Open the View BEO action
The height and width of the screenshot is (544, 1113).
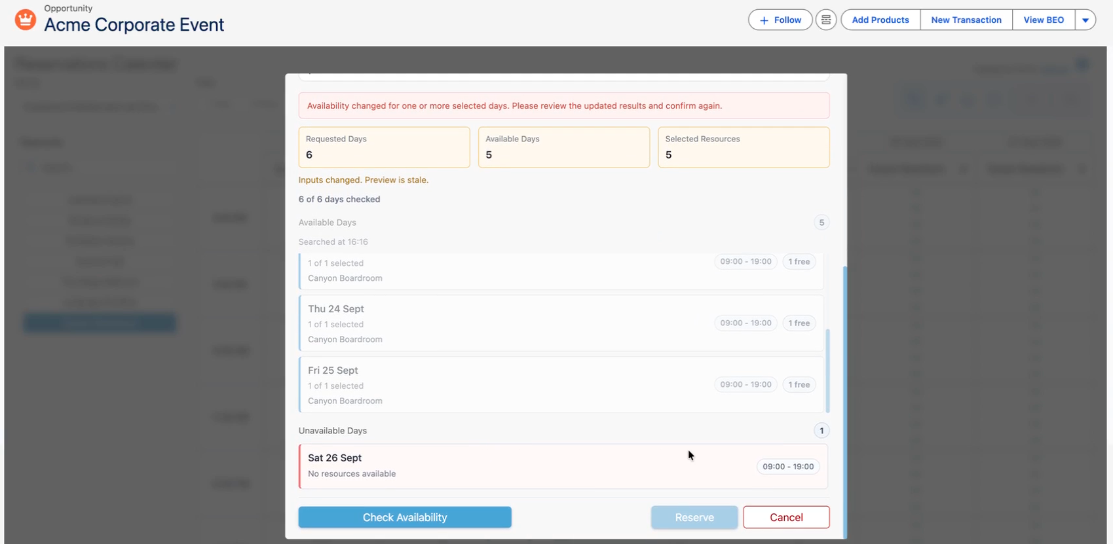[x=1044, y=20]
